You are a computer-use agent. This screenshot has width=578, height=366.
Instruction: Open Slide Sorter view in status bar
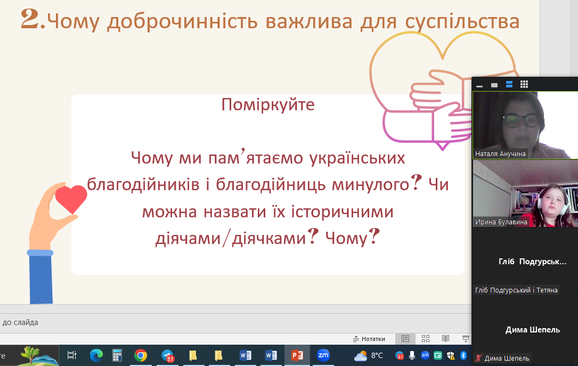pos(426,339)
